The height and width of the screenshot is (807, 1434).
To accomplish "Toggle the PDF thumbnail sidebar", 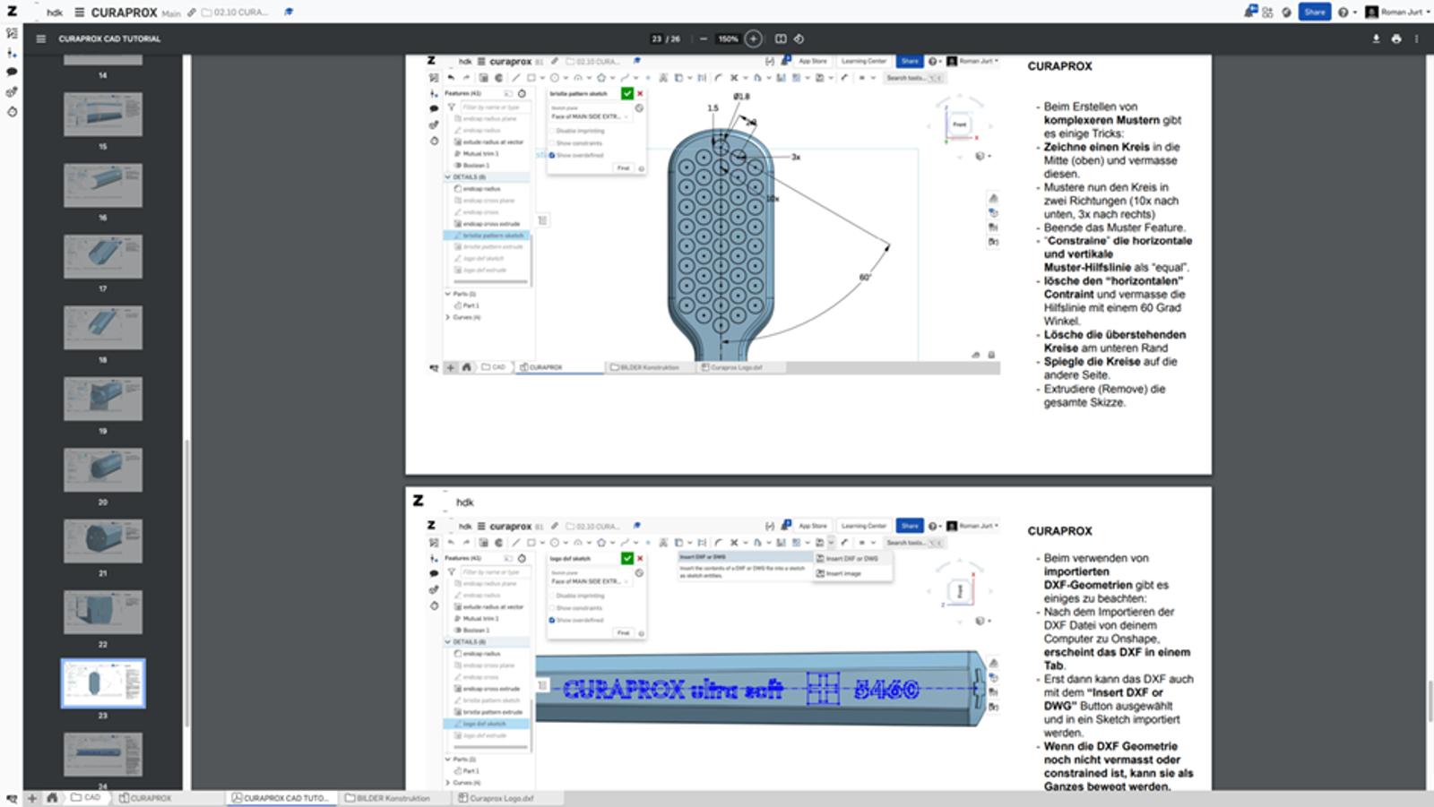I will coord(40,39).
